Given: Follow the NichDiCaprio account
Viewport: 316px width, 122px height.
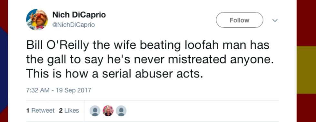Looking at the screenshot, I should click(239, 20).
